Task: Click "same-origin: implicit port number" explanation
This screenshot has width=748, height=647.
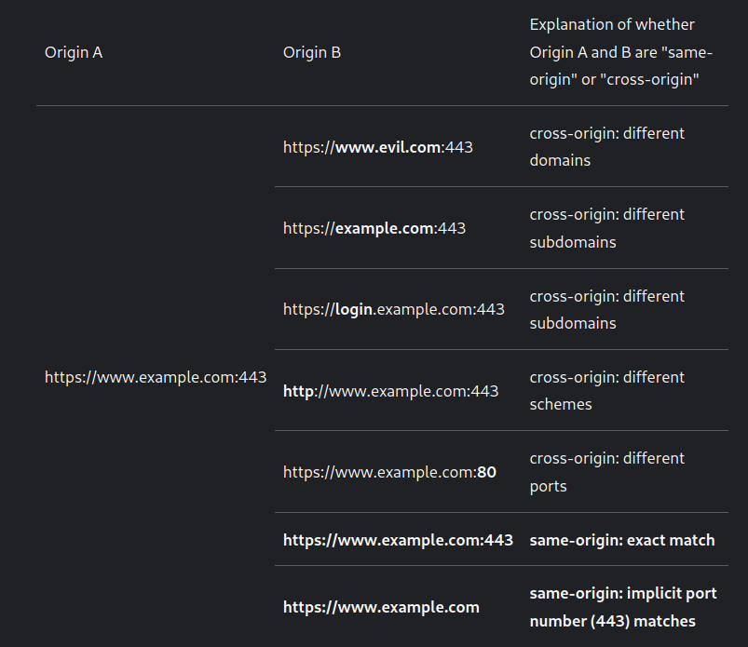Action: pos(623,607)
